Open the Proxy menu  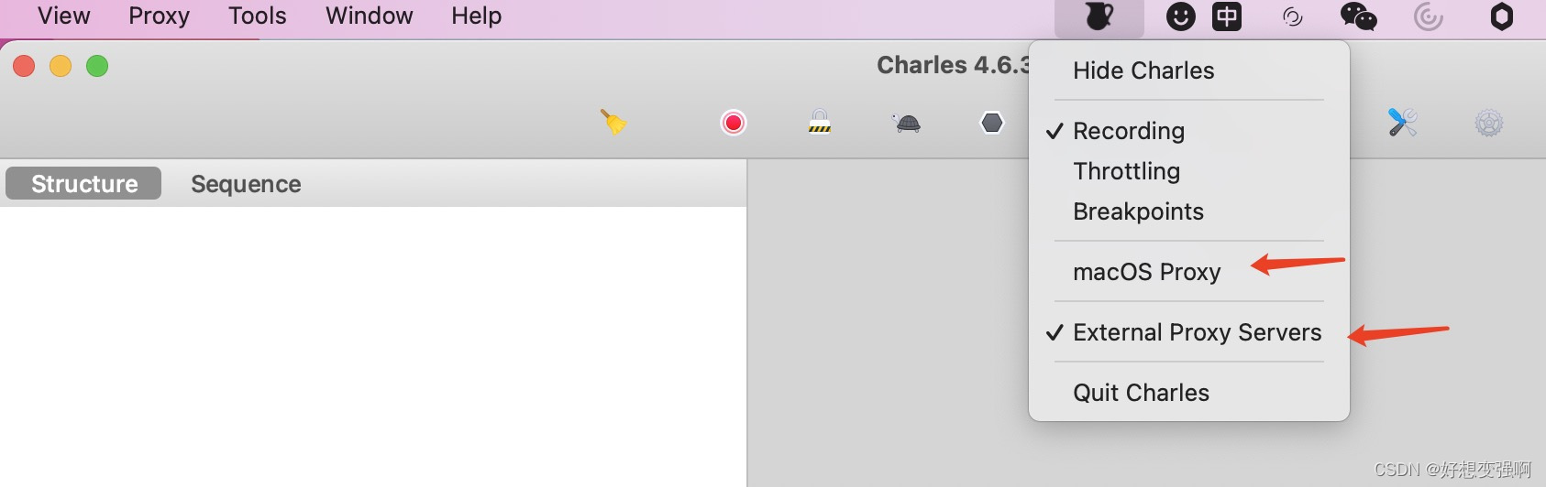159,16
